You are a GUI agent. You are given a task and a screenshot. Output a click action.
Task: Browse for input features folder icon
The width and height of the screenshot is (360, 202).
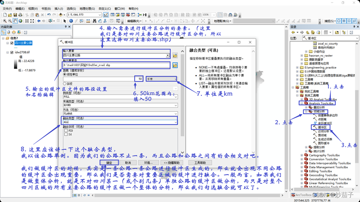point(175,55)
